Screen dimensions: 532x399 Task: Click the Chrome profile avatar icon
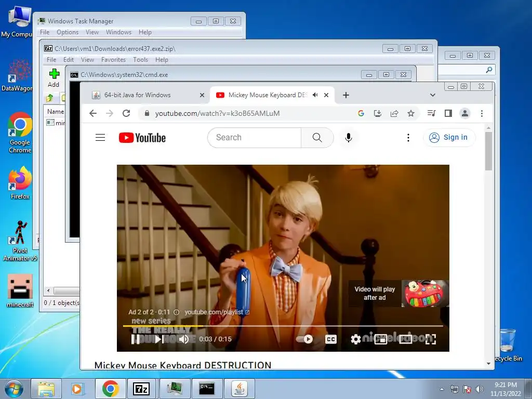[465, 113]
